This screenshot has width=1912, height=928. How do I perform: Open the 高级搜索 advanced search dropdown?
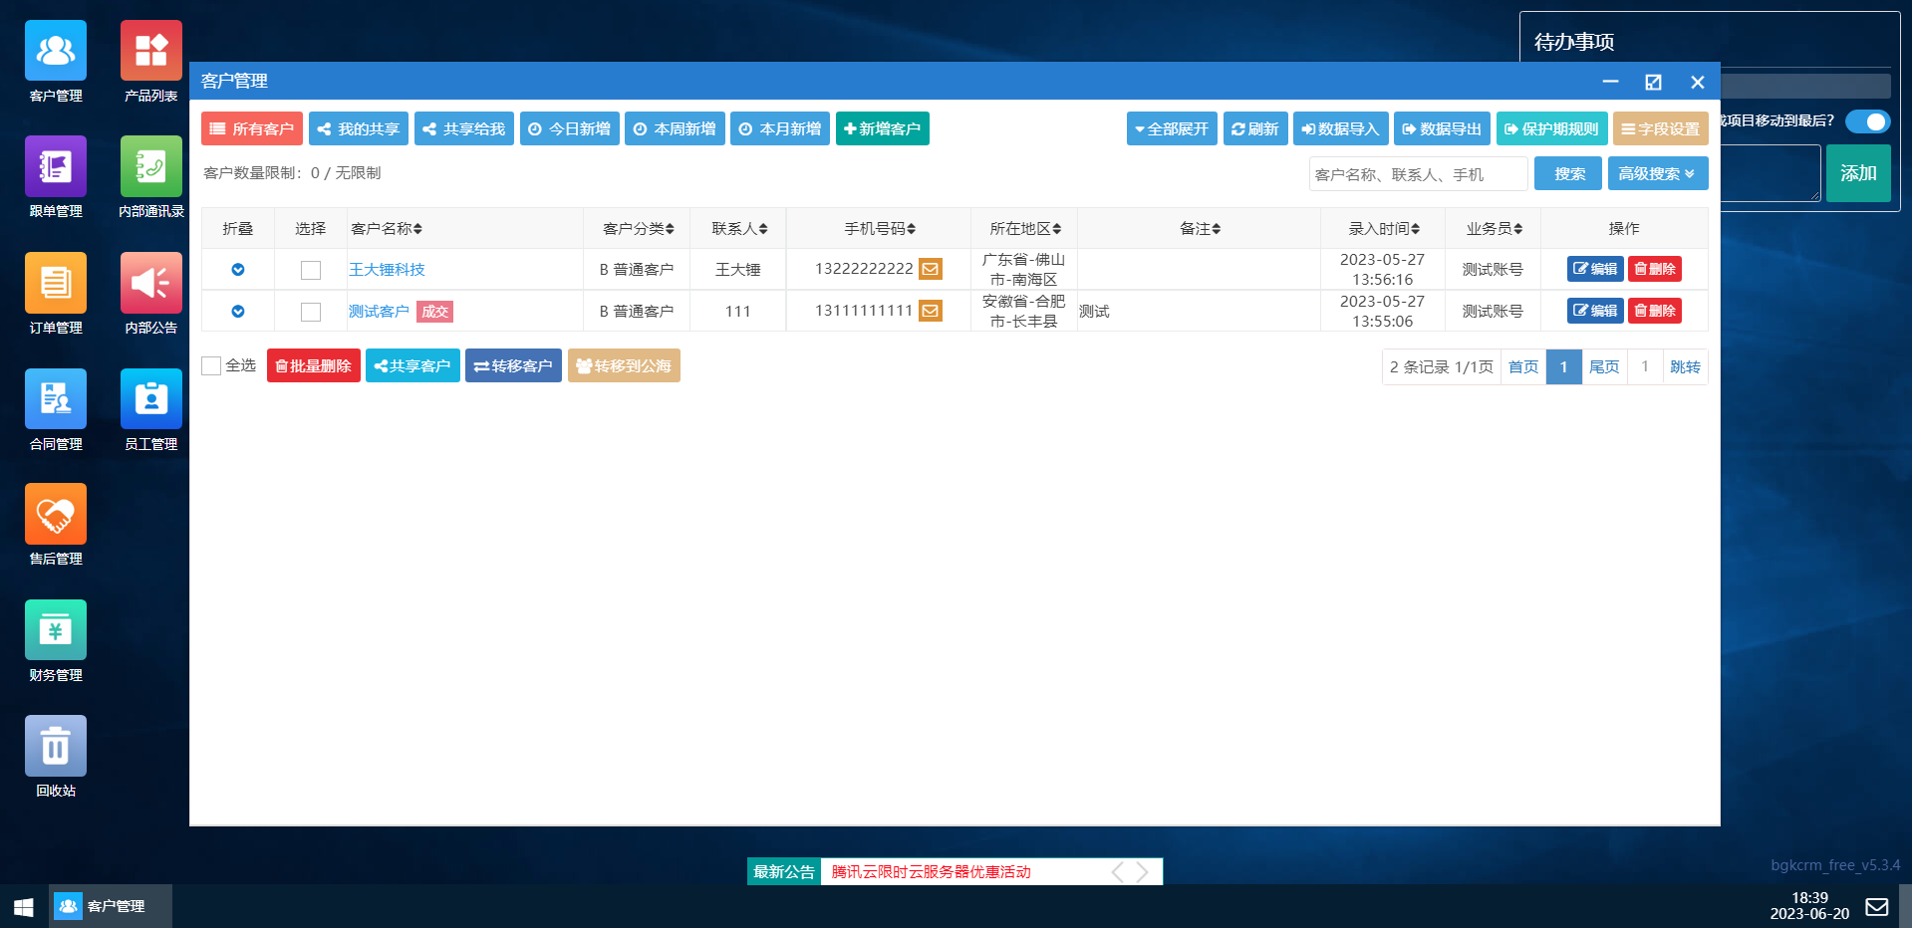(1658, 173)
